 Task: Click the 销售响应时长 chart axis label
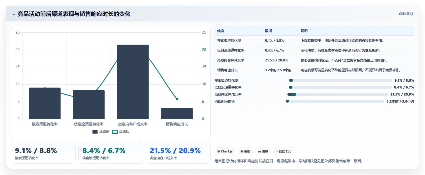click(x=177, y=124)
